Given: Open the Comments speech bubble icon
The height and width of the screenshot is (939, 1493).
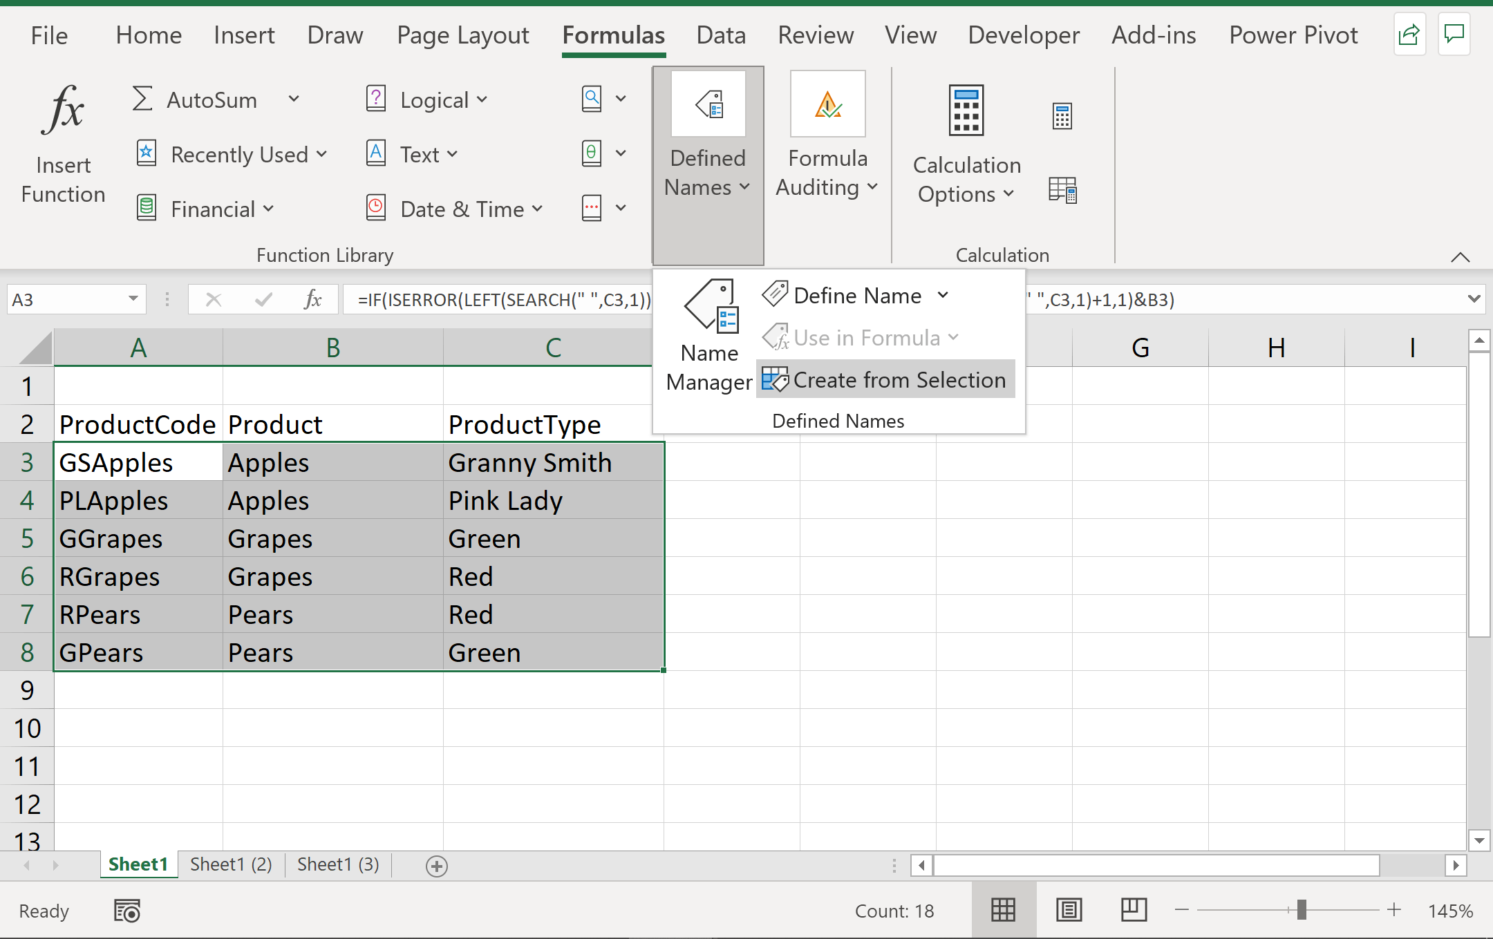Looking at the screenshot, I should [x=1454, y=34].
